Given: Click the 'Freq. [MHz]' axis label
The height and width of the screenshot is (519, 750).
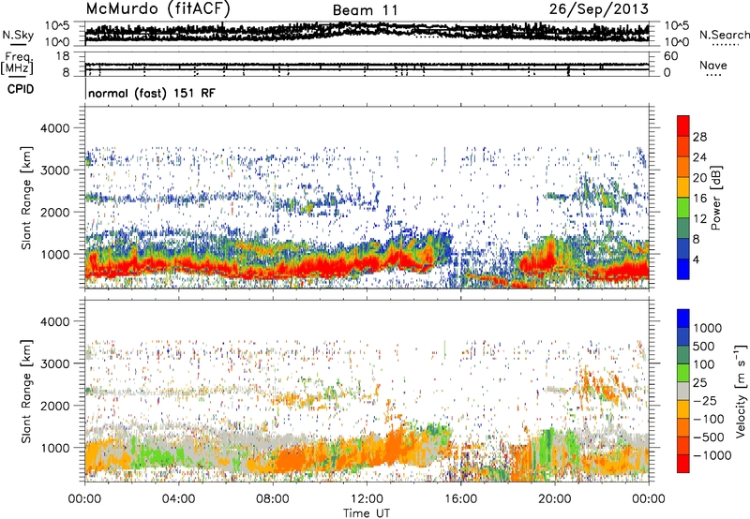Looking at the screenshot, I should 17,63.
